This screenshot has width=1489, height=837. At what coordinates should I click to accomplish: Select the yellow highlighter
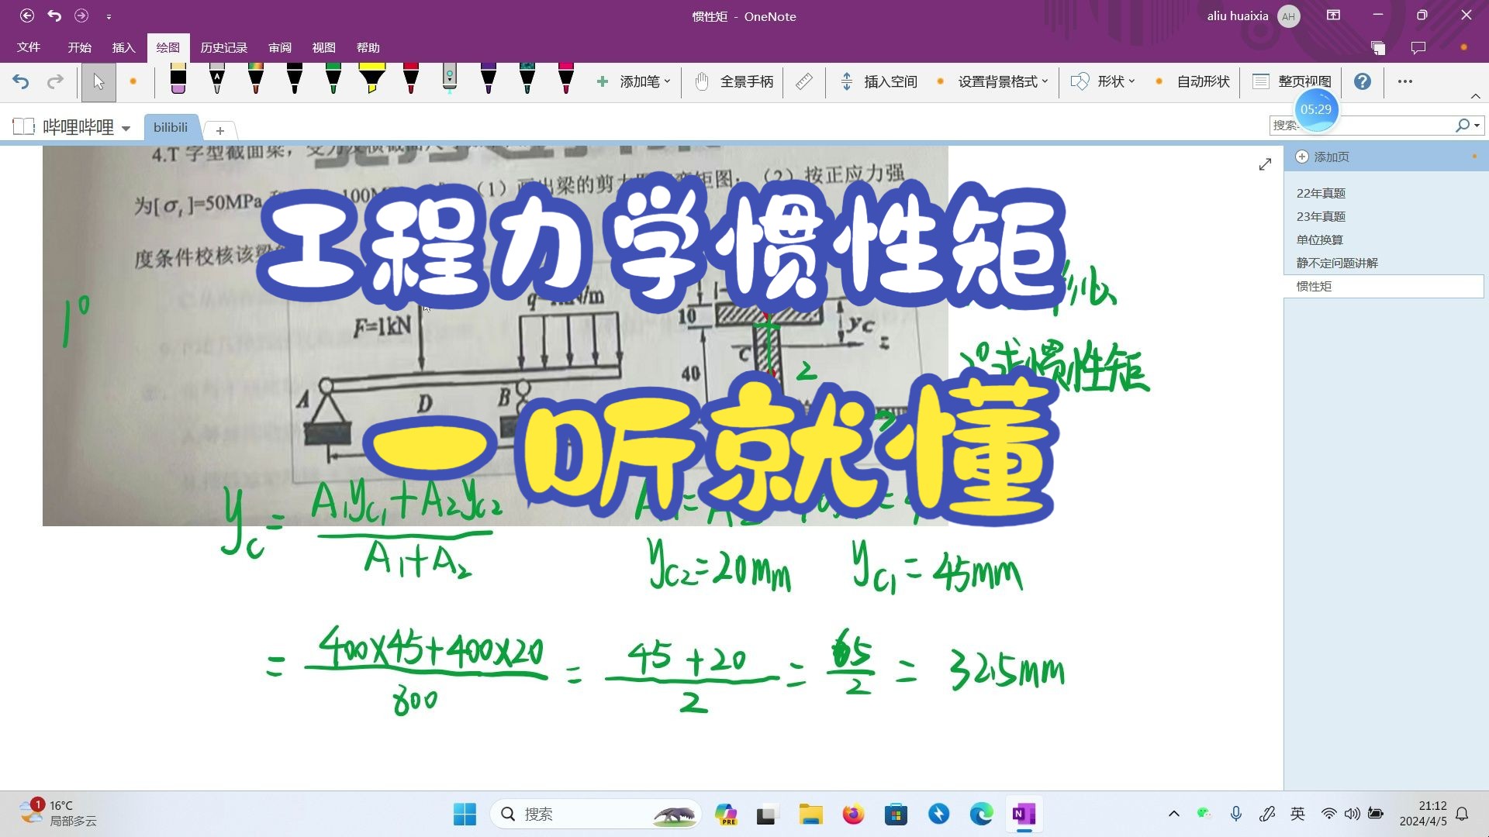pyautogui.click(x=372, y=80)
